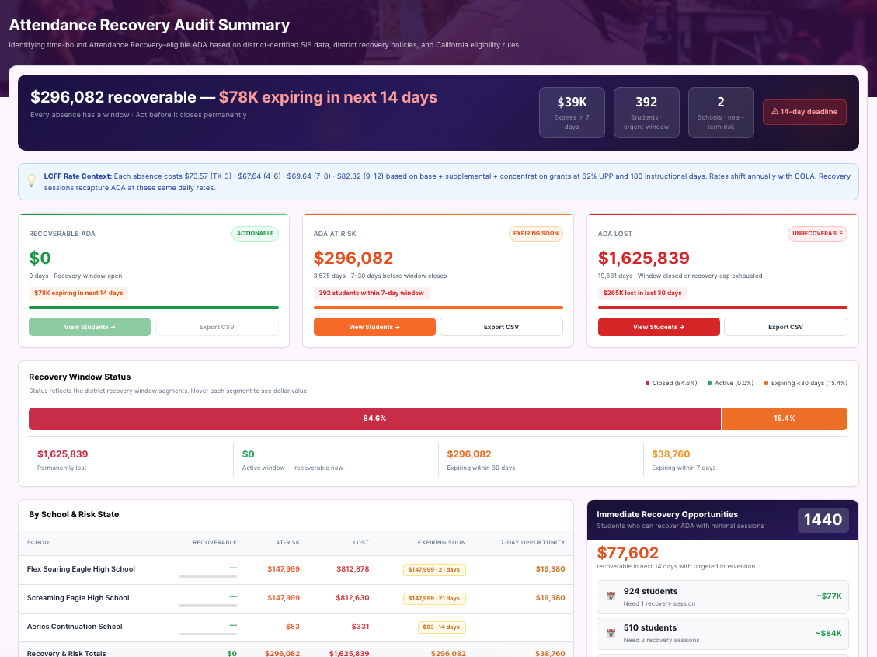The image size is (877, 657).
Task: Click the calendar icon beside 510 students
Action: 611,633
